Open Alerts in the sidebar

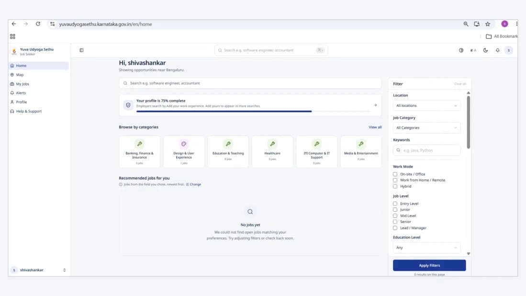pos(39,93)
